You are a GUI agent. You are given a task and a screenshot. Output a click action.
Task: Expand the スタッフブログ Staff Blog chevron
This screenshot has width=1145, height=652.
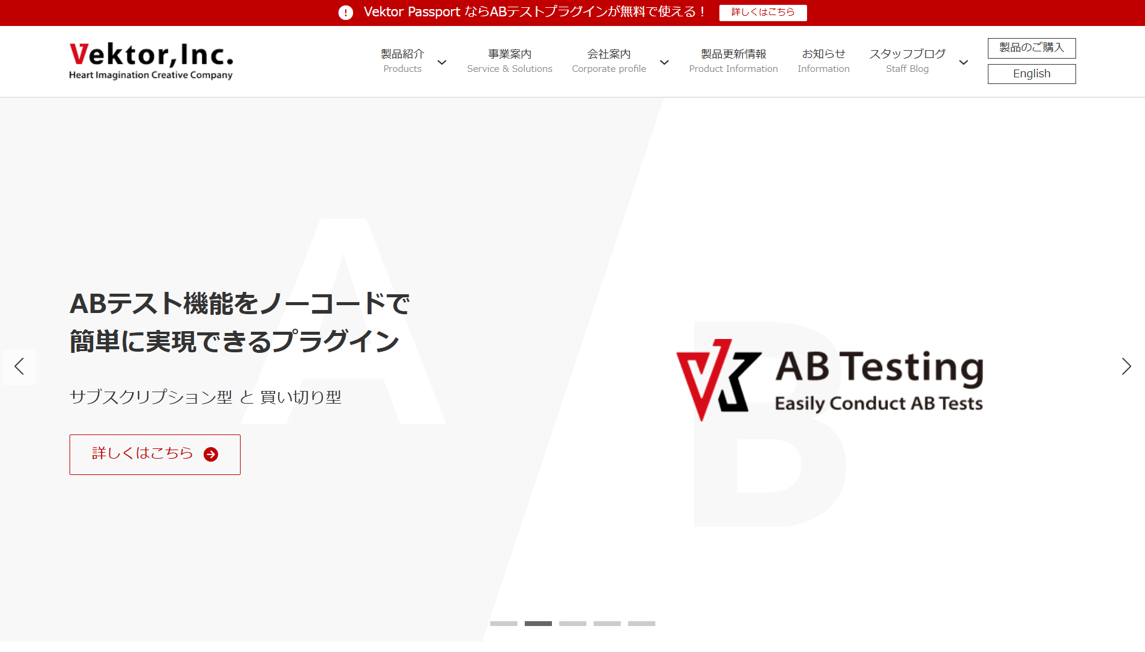point(964,62)
